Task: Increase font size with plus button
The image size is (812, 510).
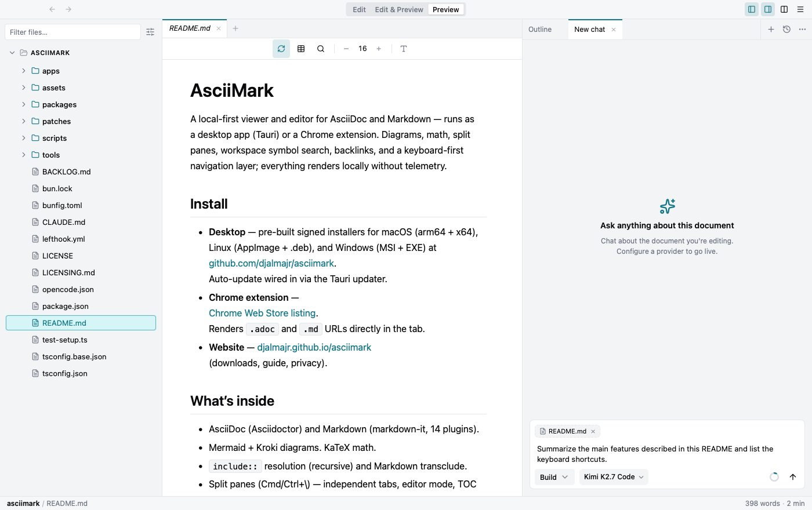Action: pyautogui.click(x=379, y=49)
